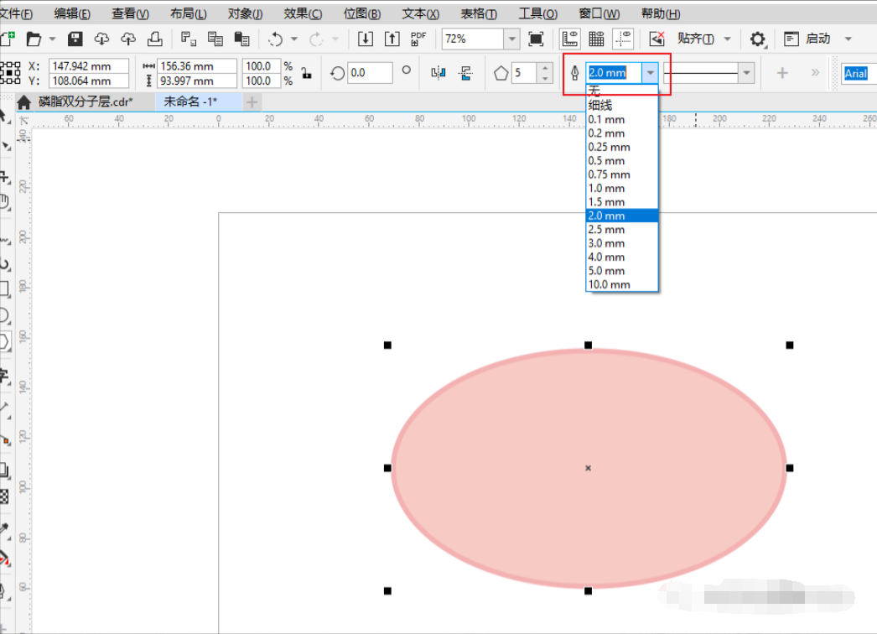
Task: Choose 1.0 mm outline width
Action: pos(622,188)
